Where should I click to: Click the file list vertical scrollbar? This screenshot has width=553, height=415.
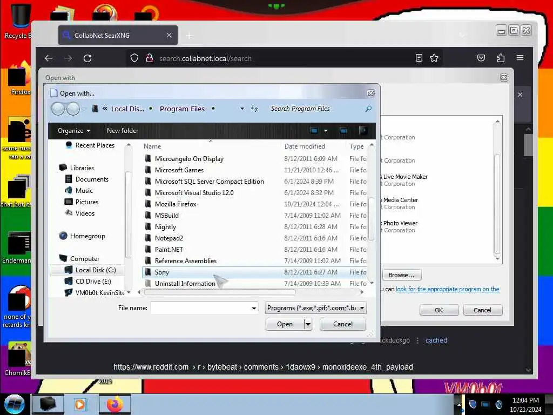coord(371,219)
